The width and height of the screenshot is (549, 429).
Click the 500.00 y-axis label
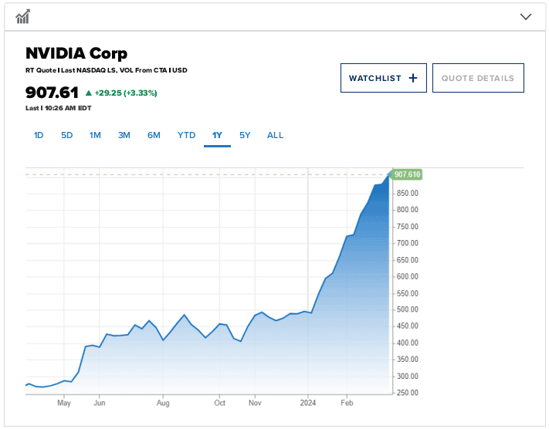point(408,309)
